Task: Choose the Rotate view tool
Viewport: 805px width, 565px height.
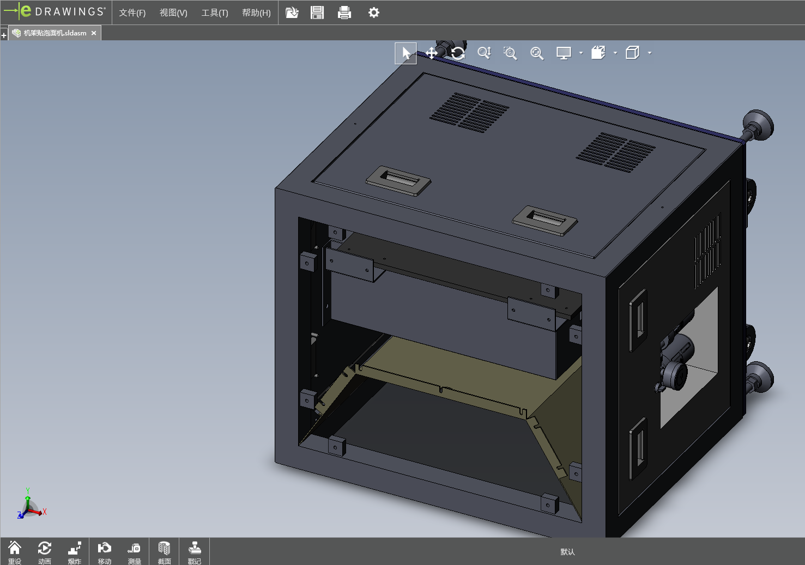Action: (458, 53)
